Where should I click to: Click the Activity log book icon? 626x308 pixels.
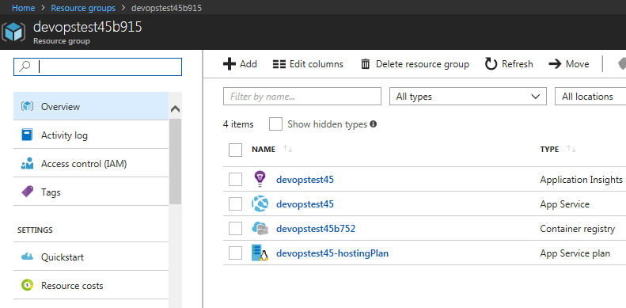27,135
